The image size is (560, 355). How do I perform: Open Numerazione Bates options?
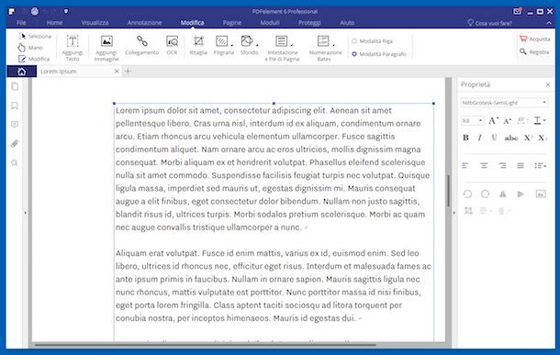click(325, 49)
